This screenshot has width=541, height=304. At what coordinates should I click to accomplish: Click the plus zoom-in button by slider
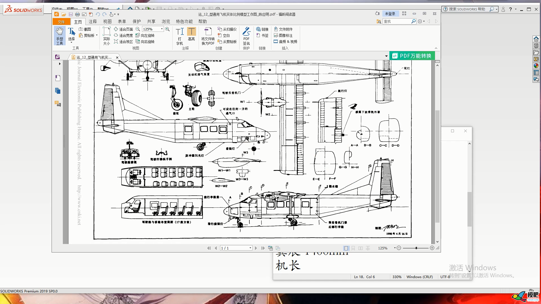(432, 248)
